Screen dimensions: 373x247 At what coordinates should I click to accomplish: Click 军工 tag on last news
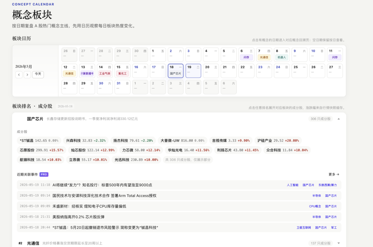[x=334, y=228]
